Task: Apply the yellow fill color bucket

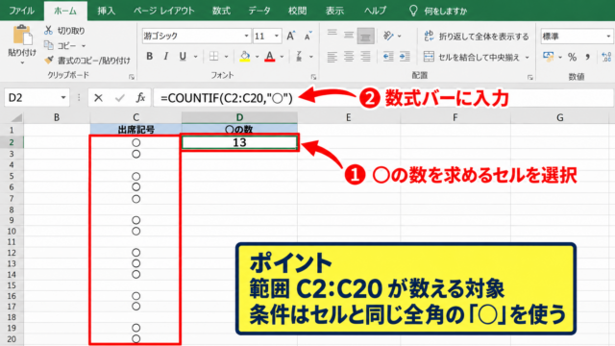Action: click(x=245, y=57)
